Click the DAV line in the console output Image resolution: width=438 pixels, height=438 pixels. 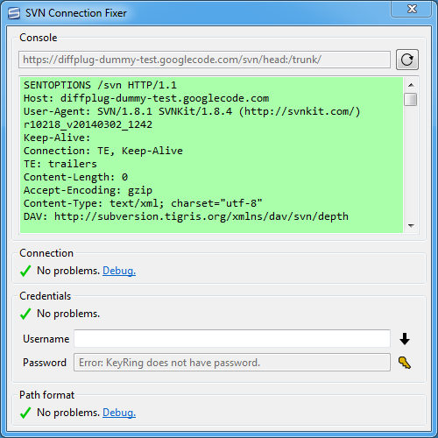[186, 216]
